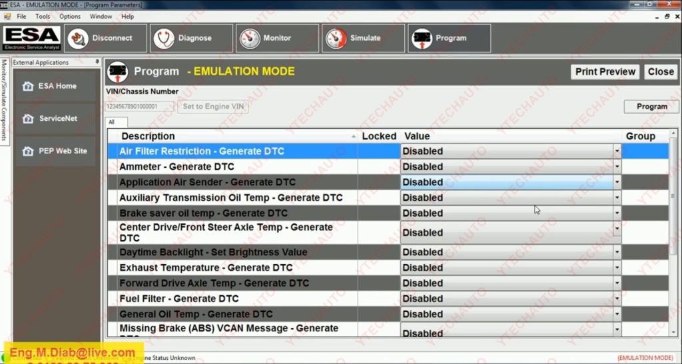
Task: Open Forward Drive Axle Temp dropdown
Action: tap(617, 283)
